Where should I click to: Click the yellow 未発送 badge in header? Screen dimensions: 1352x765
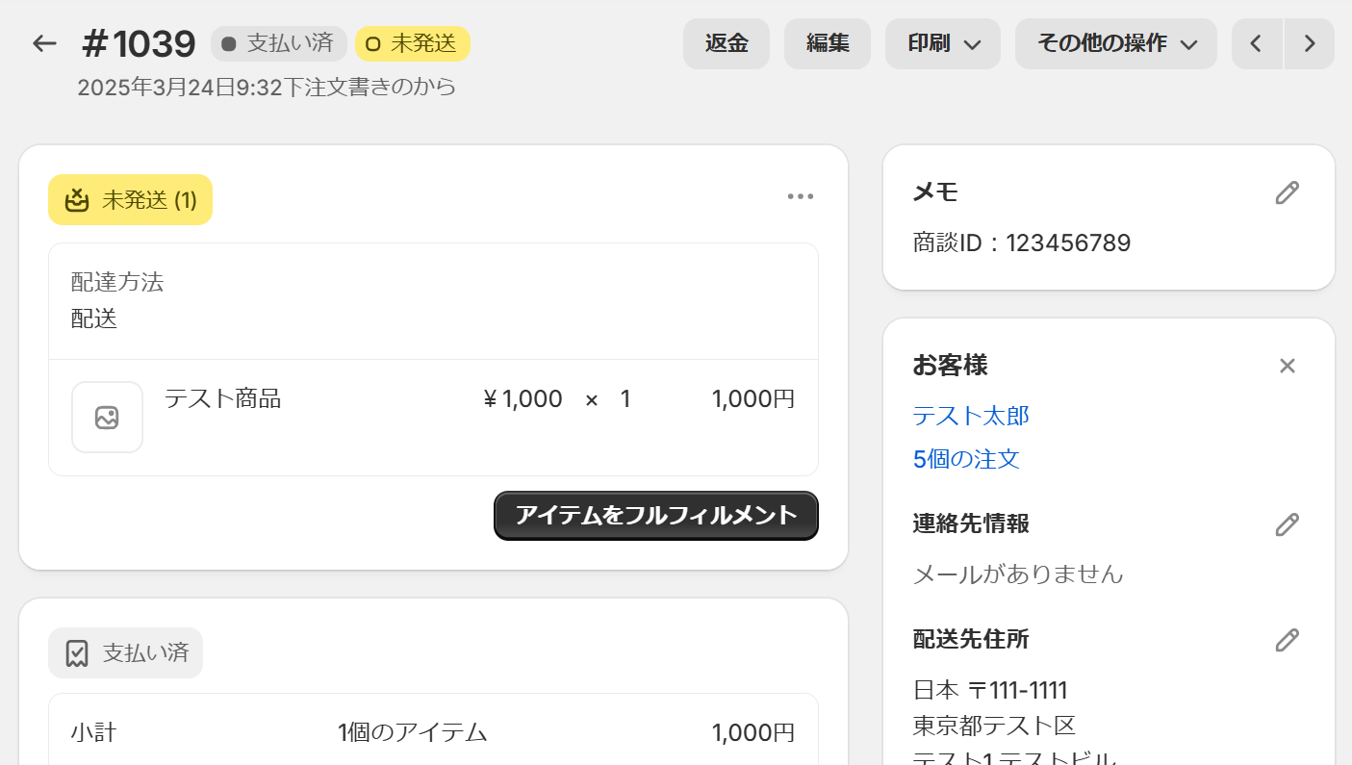tap(412, 43)
